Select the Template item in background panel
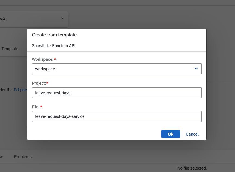235x172 pixels. coord(10,49)
